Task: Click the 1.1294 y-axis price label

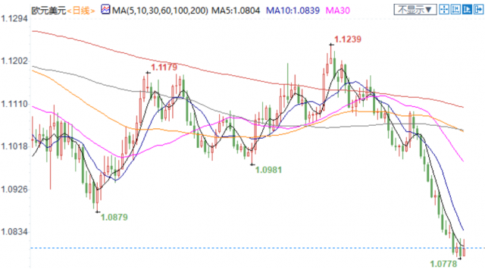Action: click(14, 19)
